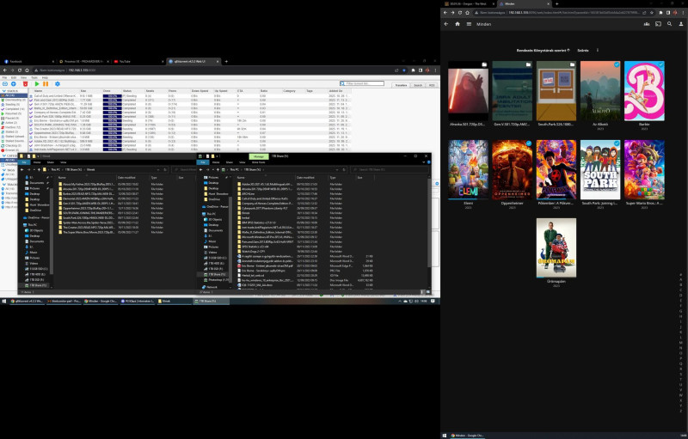Screen dimensions: 688x439
Task: Open the Super Mario Bros poster in Jellyfin
Action: 644,169
